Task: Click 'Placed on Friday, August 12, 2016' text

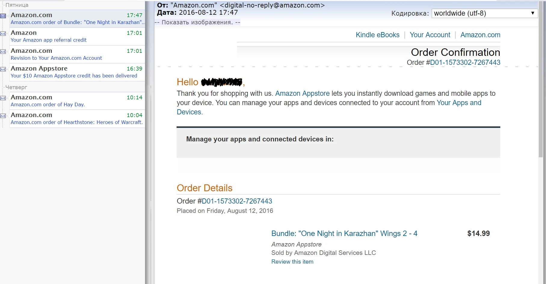Action: coord(225,211)
